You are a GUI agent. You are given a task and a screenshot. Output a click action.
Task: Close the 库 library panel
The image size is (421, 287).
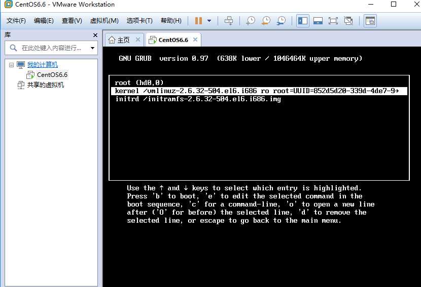pos(95,35)
